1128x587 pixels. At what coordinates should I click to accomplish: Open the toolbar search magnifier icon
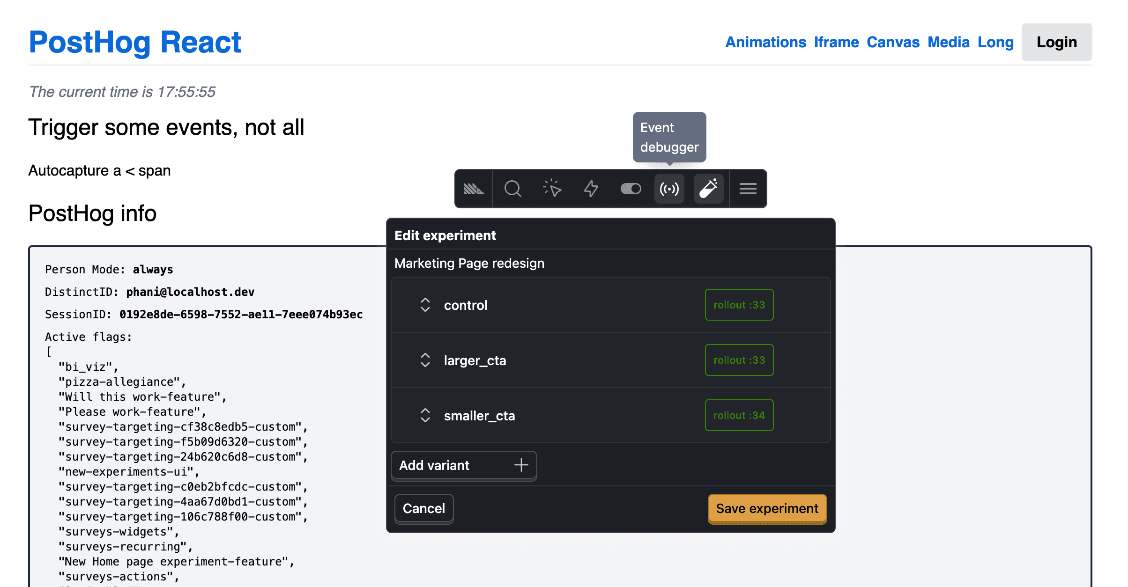[512, 189]
